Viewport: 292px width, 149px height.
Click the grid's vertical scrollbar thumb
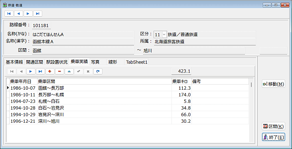point(251,84)
